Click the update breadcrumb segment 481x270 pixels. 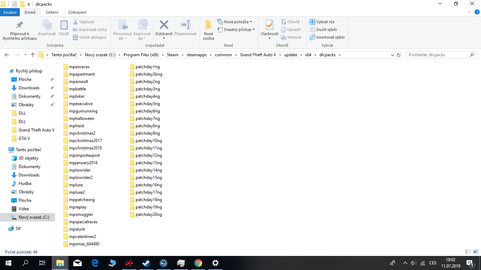click(x=291, y=55)
